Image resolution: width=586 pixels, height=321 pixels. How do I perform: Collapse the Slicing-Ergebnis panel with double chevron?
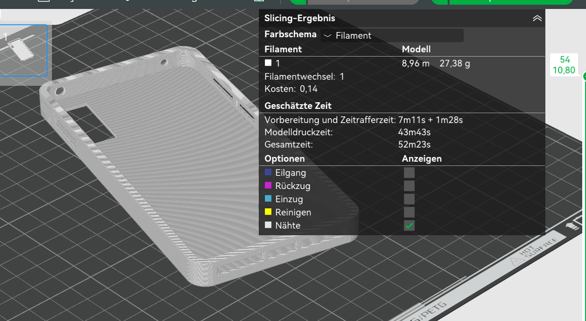pos(537,18)
